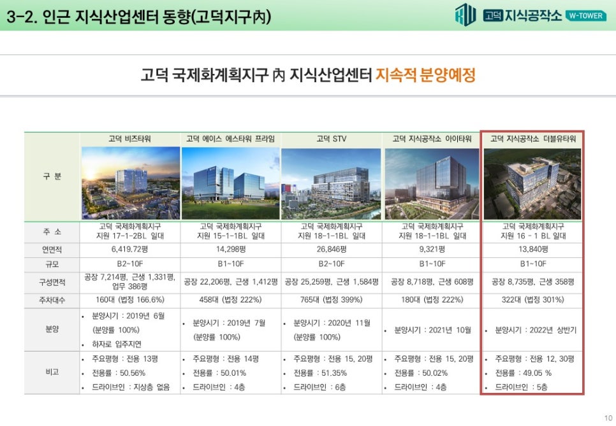This screenshot has width=616, height=426.
Task: Click row label '규모'
Action: coord(52,264)
